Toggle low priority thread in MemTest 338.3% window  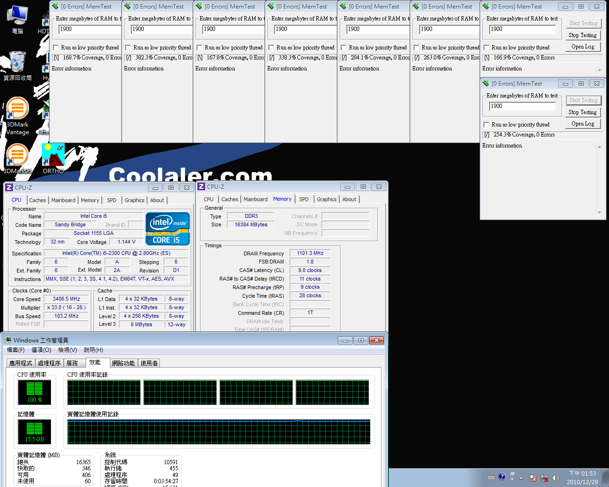(271, 48)
